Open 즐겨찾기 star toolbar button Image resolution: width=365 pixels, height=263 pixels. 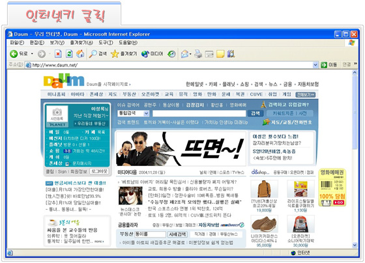(124, 54)
